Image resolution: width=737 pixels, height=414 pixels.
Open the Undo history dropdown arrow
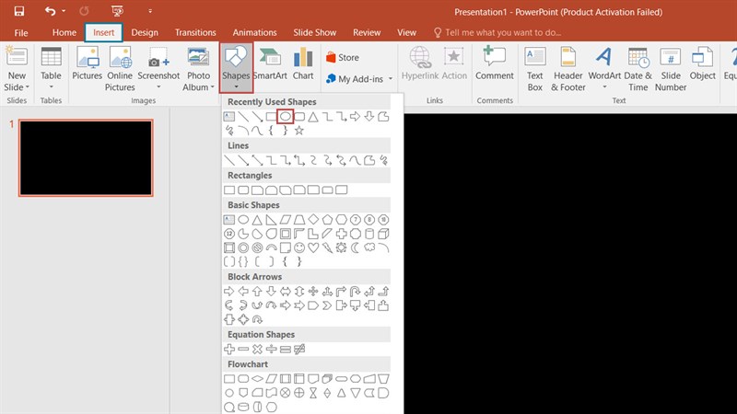64,11
